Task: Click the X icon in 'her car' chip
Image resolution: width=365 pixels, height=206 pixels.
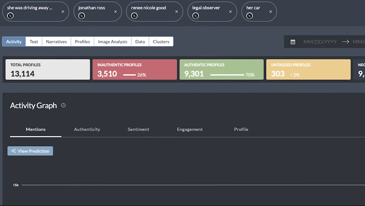Action: (x=249, y=16)
